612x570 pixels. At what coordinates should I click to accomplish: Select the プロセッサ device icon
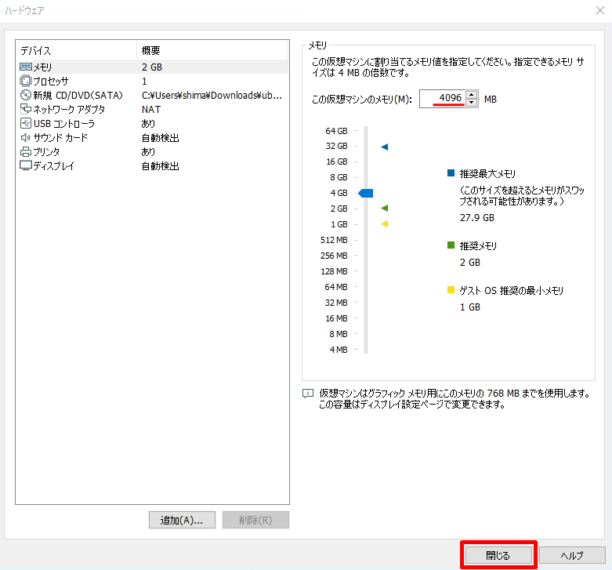pyautogui.click(x=26, y=81)
